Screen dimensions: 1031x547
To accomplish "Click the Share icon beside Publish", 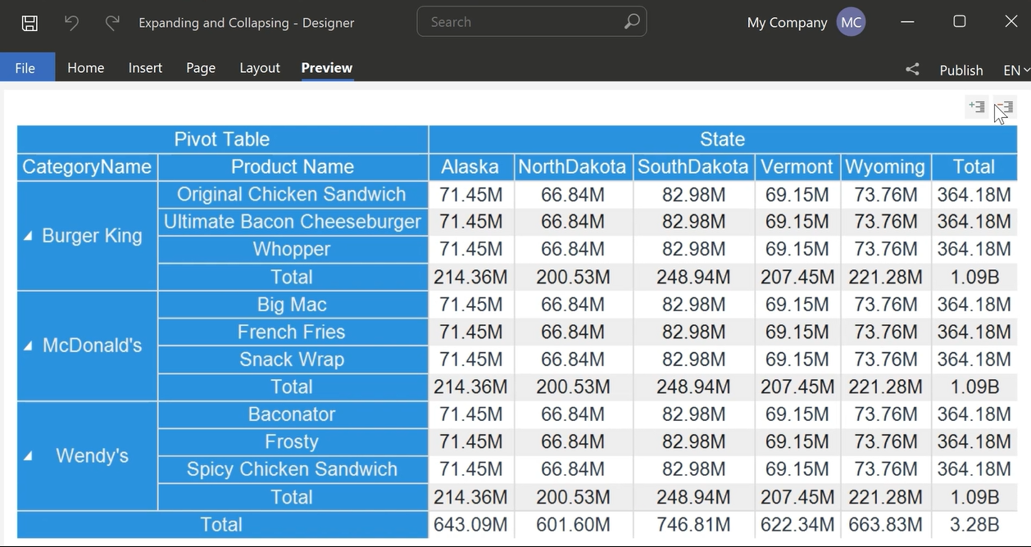I will (912, 70).
